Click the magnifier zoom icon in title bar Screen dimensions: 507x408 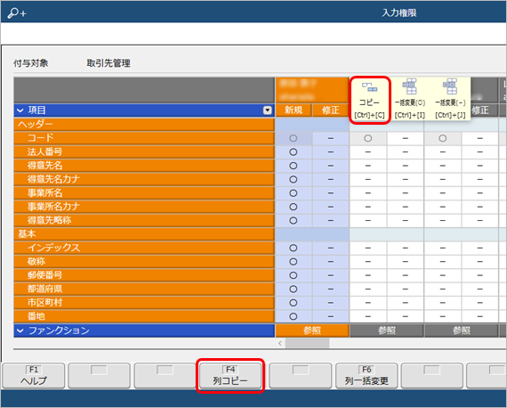tap(17, 13)
